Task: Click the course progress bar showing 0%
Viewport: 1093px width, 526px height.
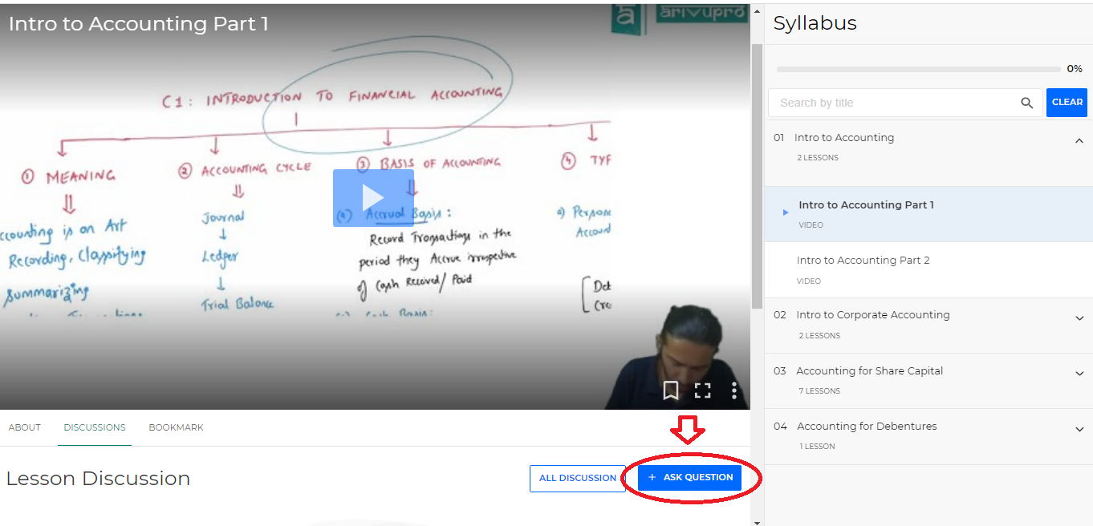Action: (x=918, y=69)
